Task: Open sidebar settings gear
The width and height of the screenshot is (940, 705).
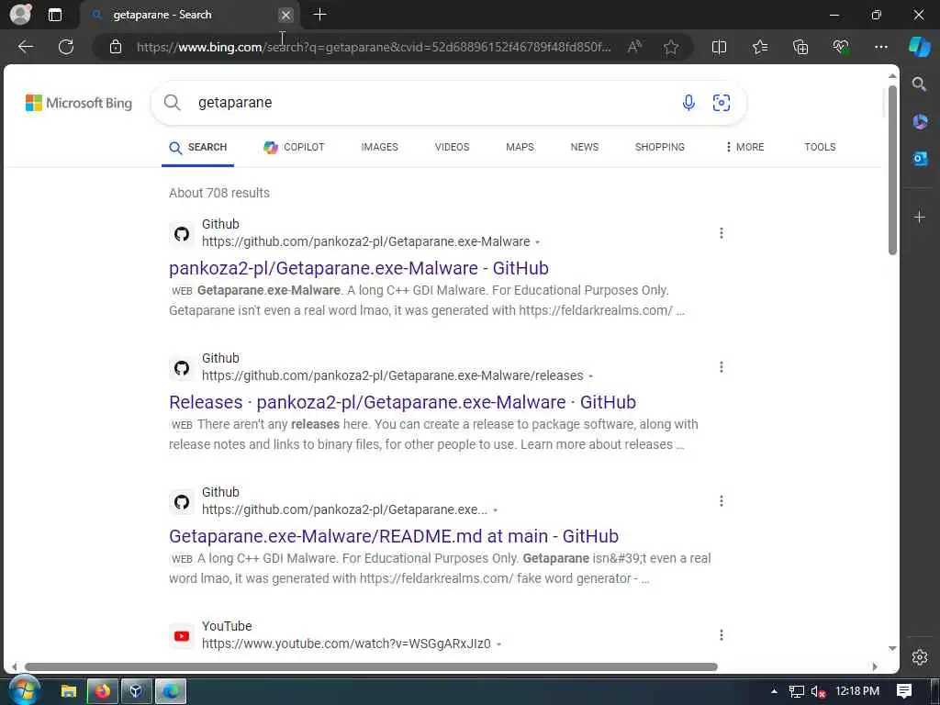Action: pos(920,657)
